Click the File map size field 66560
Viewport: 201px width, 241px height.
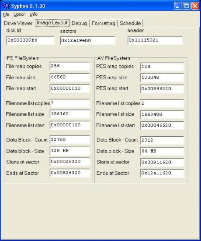[70, 77]
